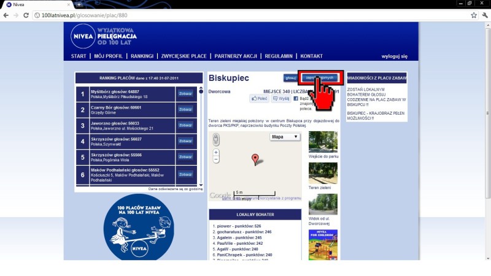Click the Google logo on the map

[220, 196]
